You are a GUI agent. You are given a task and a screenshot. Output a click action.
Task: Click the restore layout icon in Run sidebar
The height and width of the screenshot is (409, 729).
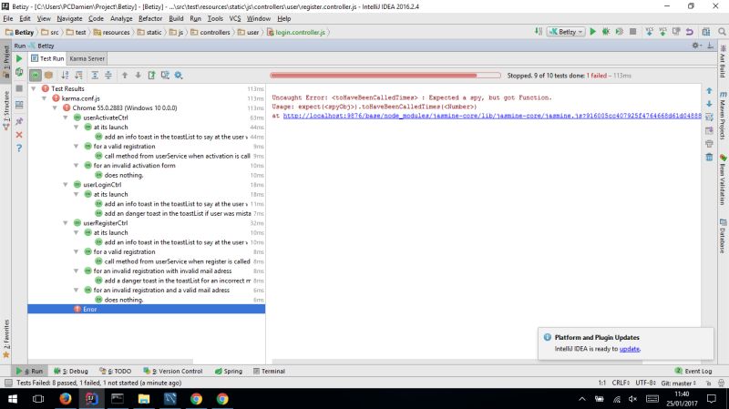19,105
